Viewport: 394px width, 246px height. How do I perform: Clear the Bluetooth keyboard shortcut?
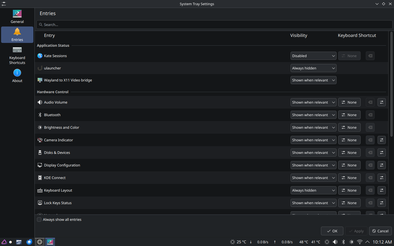point(370,115)
